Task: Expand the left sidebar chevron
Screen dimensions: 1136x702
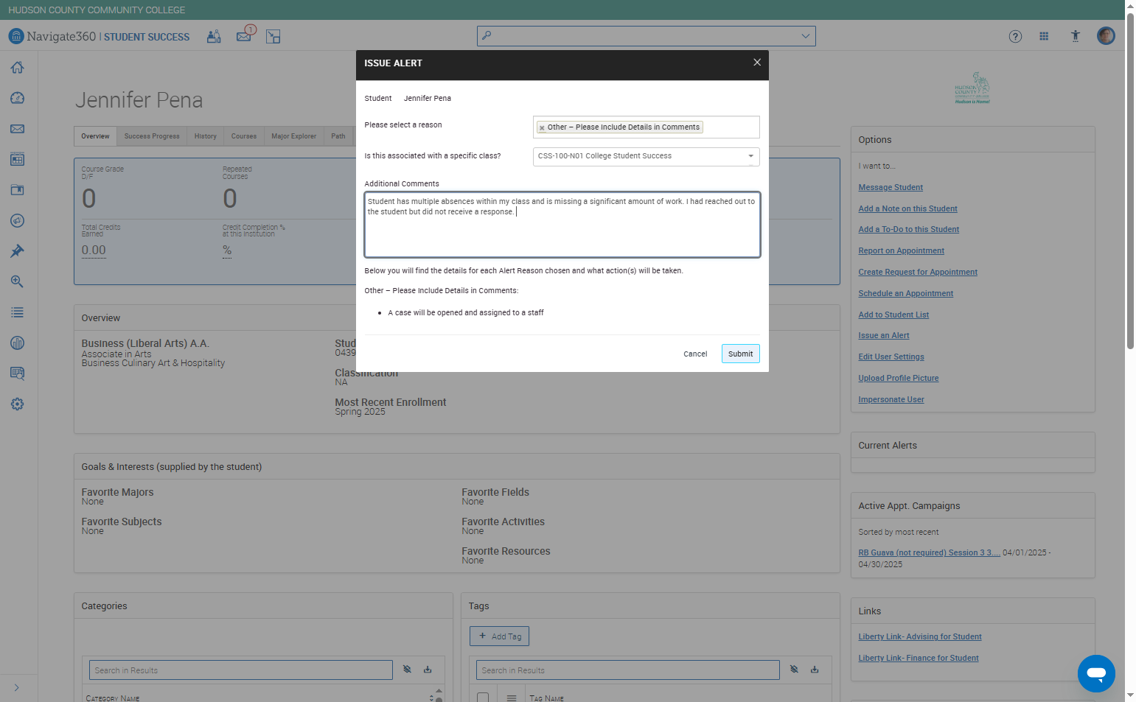Action: point(16,688)
